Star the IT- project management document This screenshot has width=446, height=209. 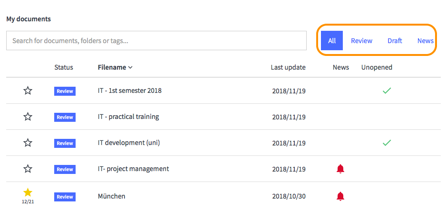click(28, 169)
